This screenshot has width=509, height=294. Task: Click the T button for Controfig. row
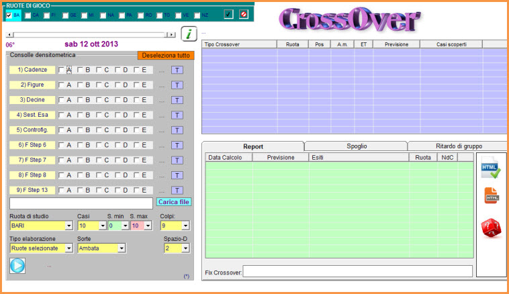tap(177, 130)
